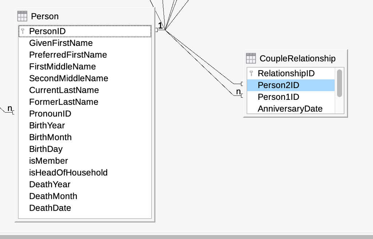Select the BirthYear field
This screenshot has width=373, height=239.
tap(47, 125)
